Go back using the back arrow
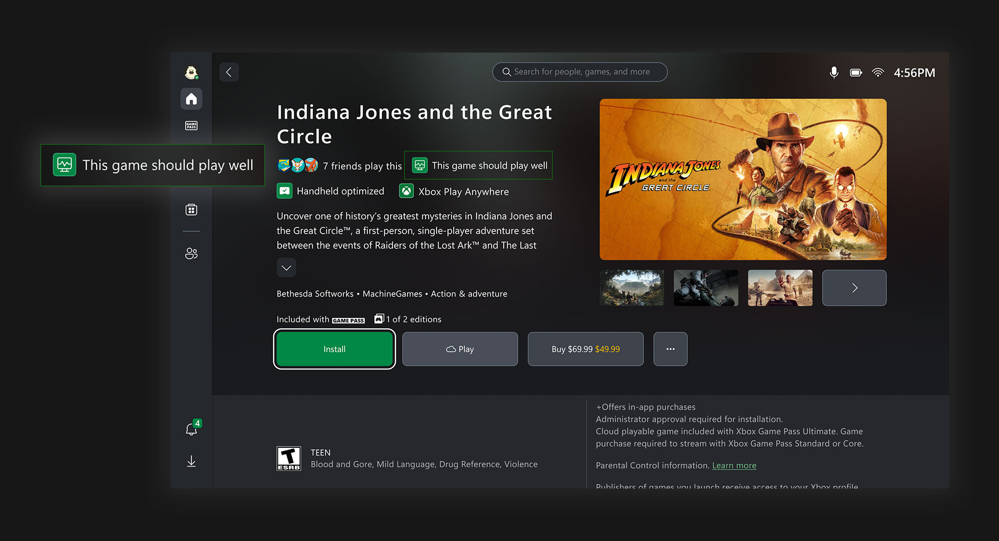Viewport: 999px width, 541px height. tap(228, 72)
